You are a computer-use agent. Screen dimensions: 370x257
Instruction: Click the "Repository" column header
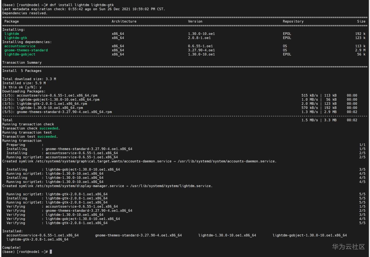[293, 21]
